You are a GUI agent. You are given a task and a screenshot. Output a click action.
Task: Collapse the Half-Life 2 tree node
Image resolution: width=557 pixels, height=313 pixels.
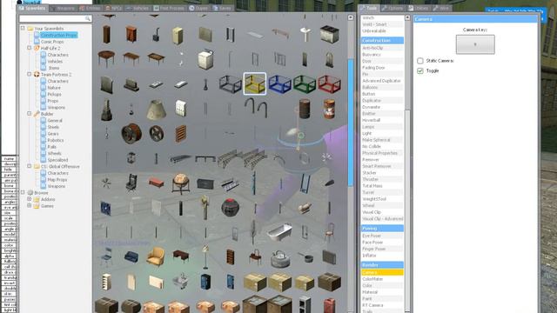(29, 48)
